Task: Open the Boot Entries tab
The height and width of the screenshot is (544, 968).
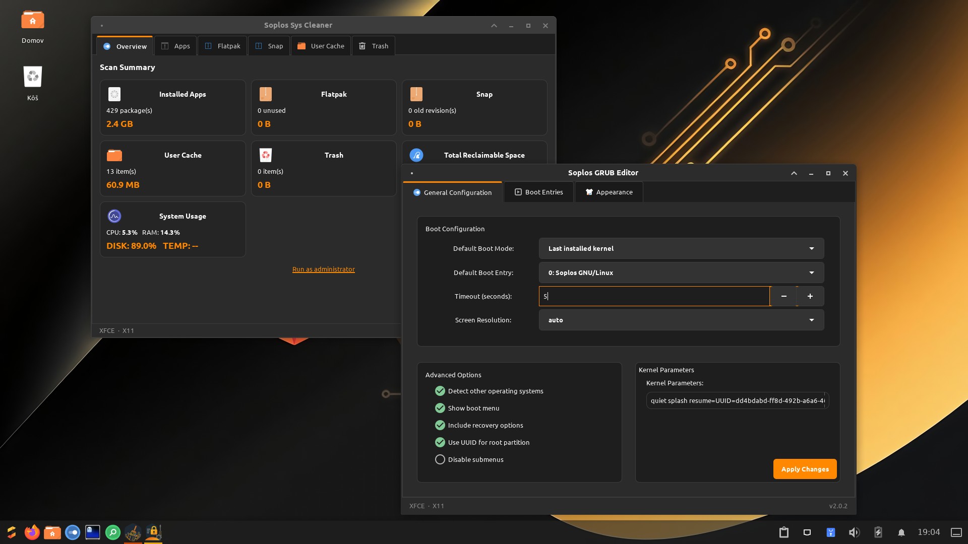Action: coord(538,192)
